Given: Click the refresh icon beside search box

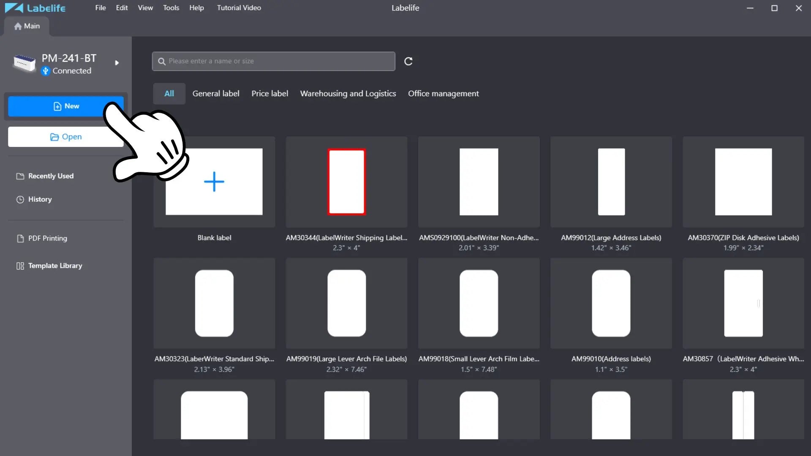Looking at the screenshot, I should click(408, 61).
